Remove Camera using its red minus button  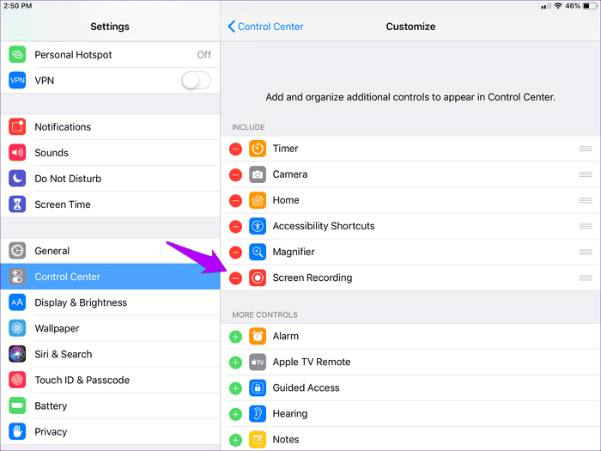pyautogui.click(x=235, y=174)
